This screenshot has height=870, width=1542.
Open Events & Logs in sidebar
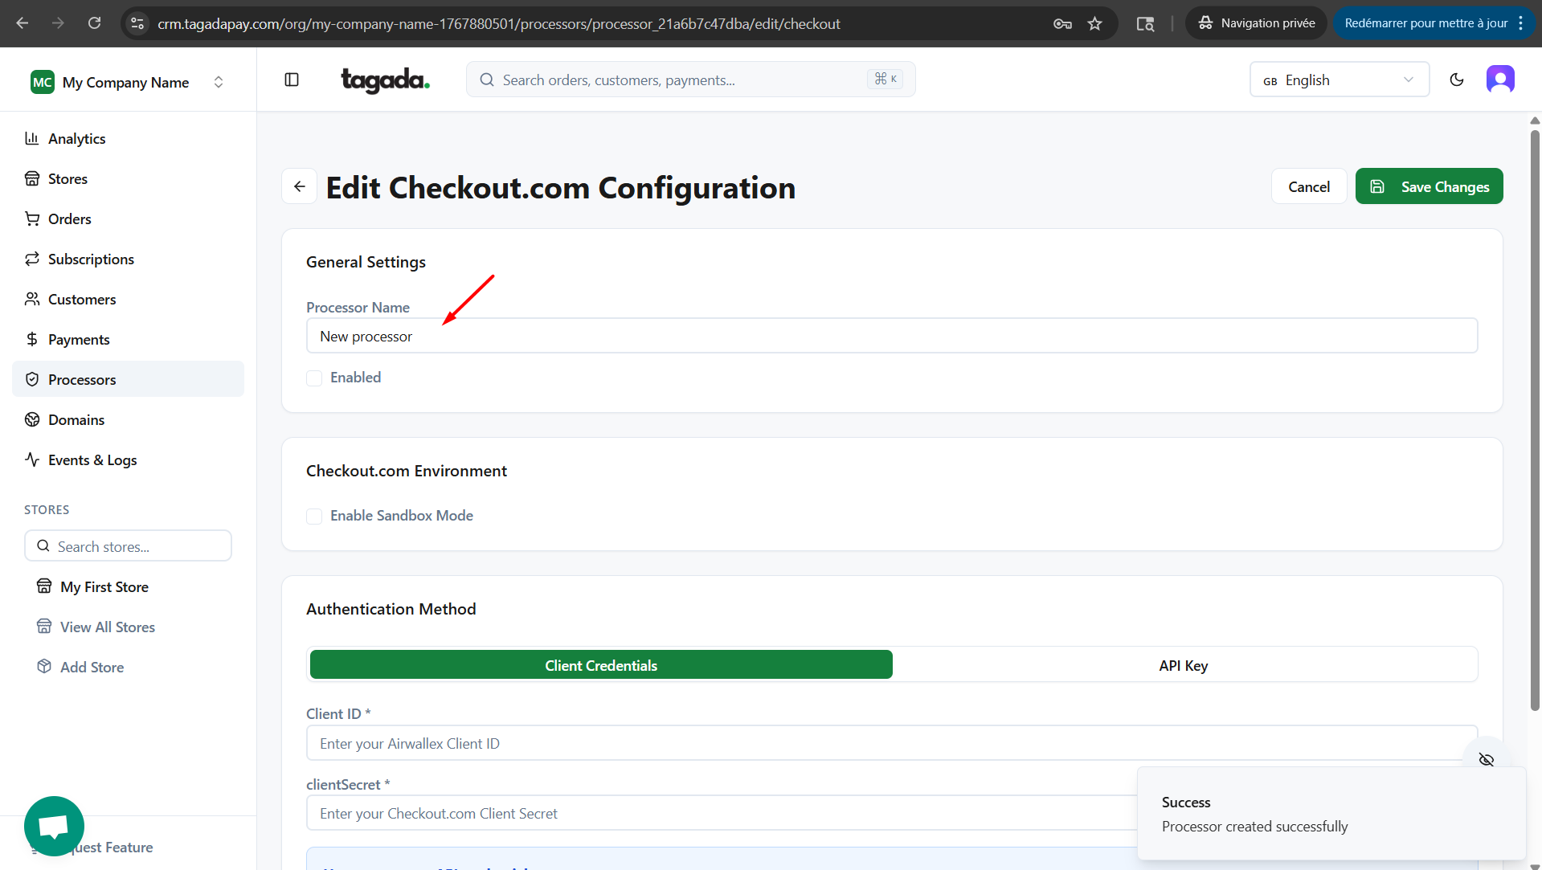point(92,460)
